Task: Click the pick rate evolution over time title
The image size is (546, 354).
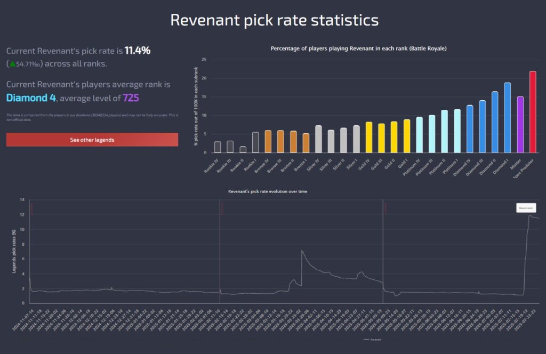Action: click(x=268, y=191)
